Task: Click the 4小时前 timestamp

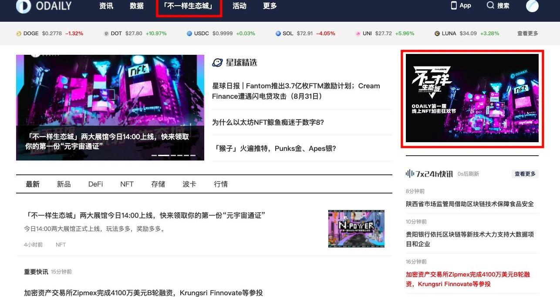Action: click(33, 245)
